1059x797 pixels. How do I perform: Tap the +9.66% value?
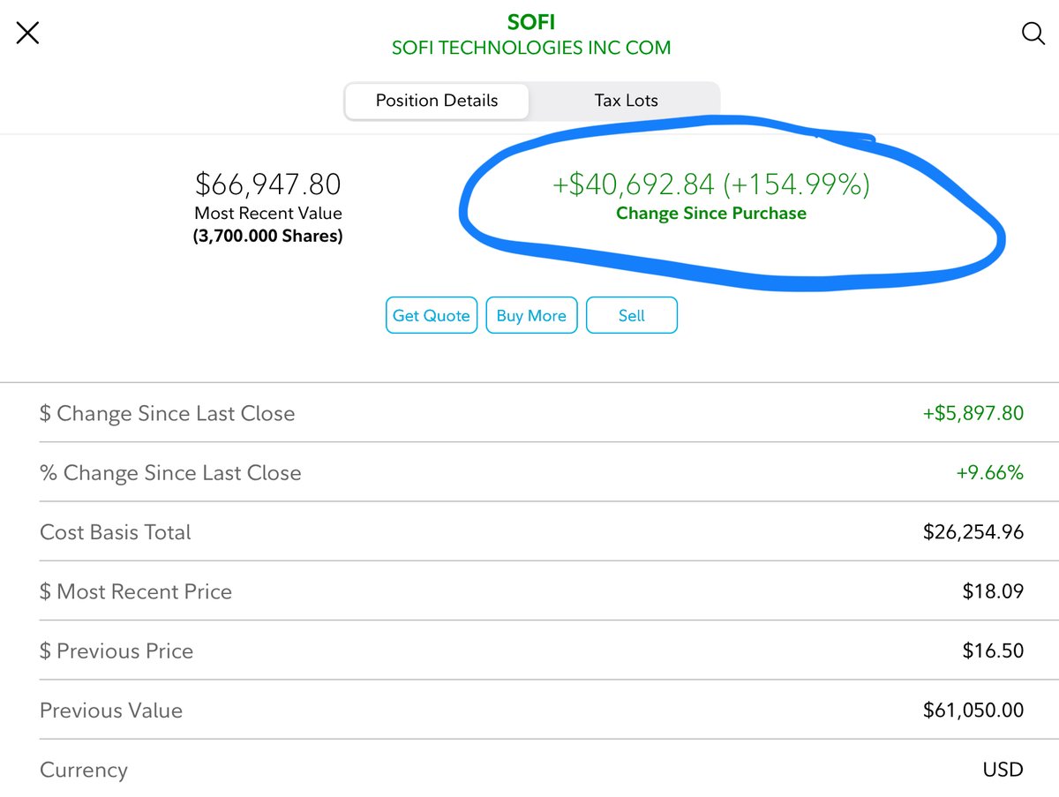tap(990, 473)
